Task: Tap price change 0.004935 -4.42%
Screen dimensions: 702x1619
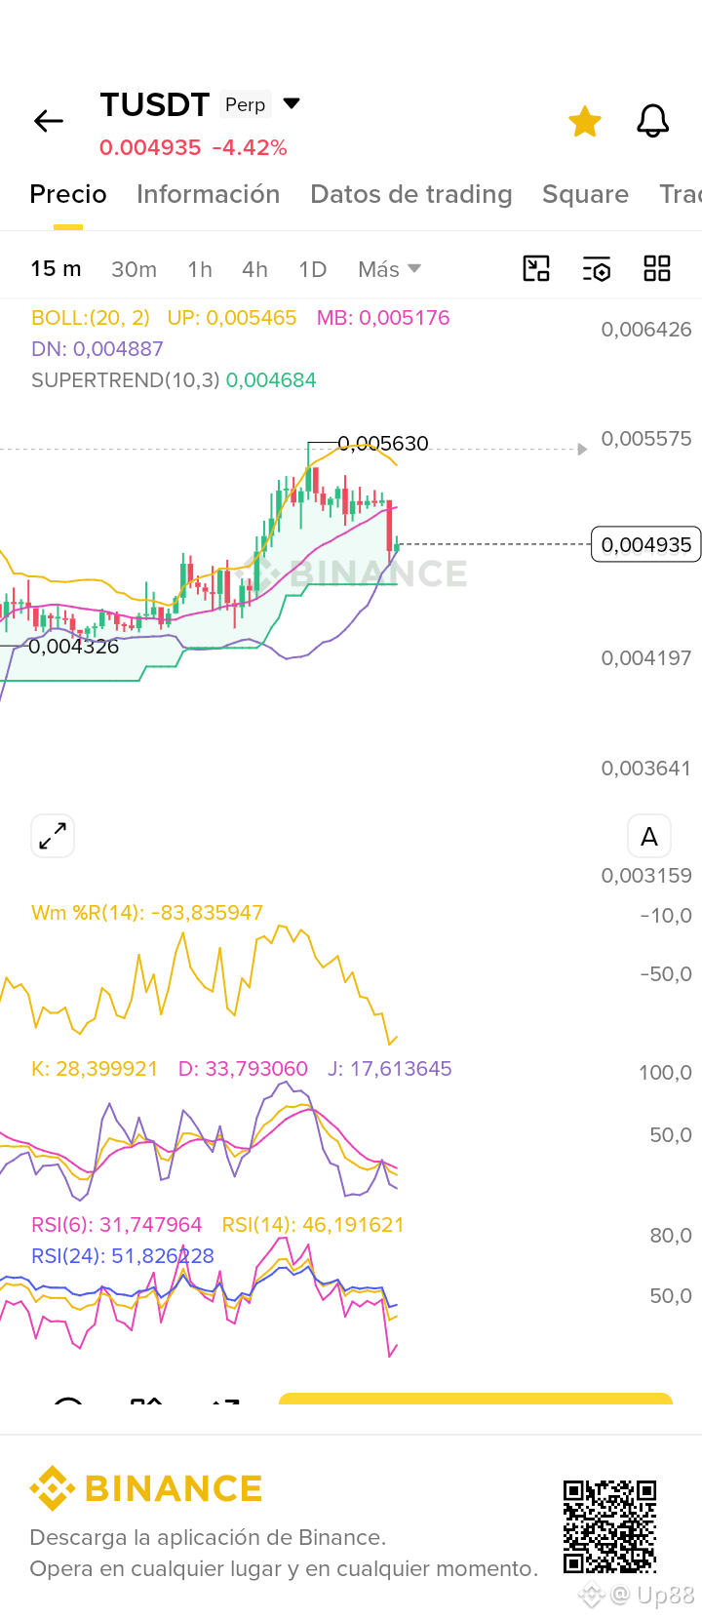Action: [193, 147]
